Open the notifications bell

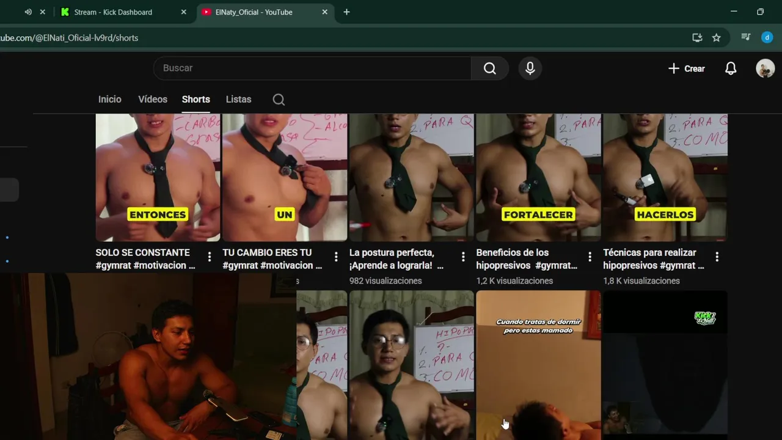(x=731, y=68)
